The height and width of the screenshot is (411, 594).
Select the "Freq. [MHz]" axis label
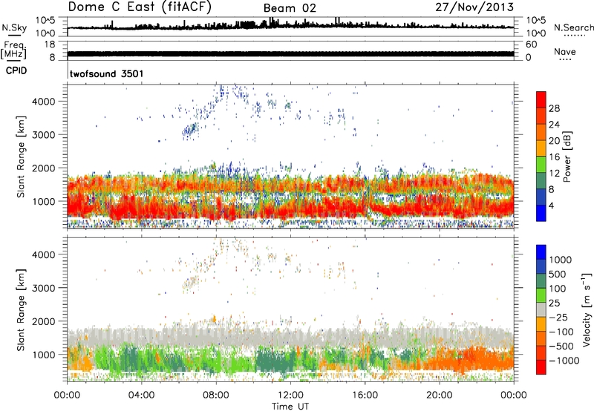tap(13, 50)
